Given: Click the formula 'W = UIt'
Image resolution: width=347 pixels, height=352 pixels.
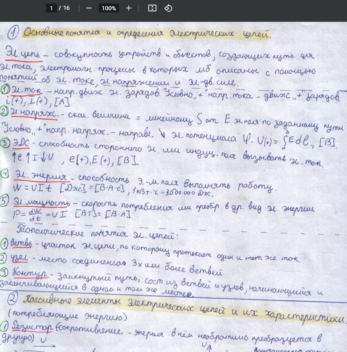Looking at the screenshot, I should [32, 188].
